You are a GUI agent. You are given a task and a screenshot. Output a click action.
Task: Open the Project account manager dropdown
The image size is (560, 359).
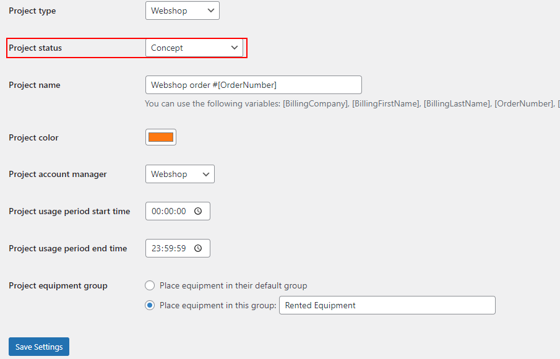point(179,174)
